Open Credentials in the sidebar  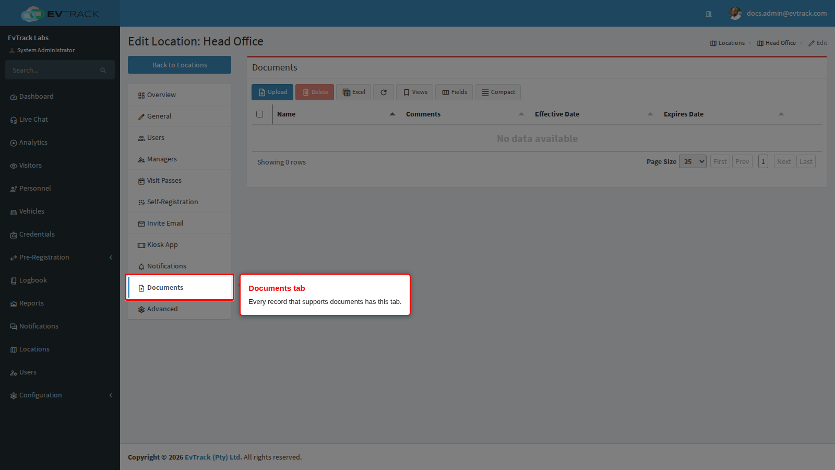click(60, 234)
